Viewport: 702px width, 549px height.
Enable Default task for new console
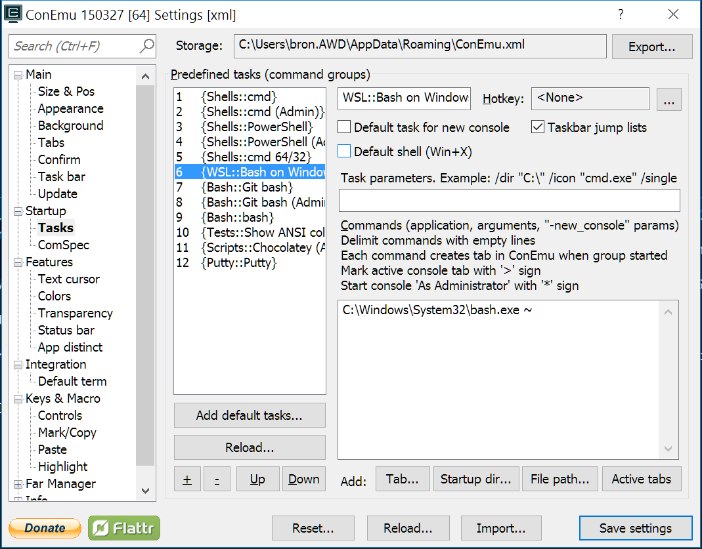click(344, 127)
